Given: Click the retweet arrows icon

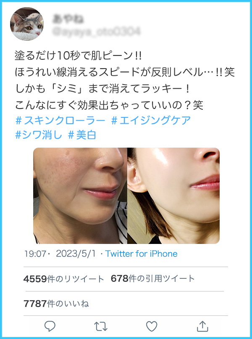Looking at the screenshot, I should [101, 326].
